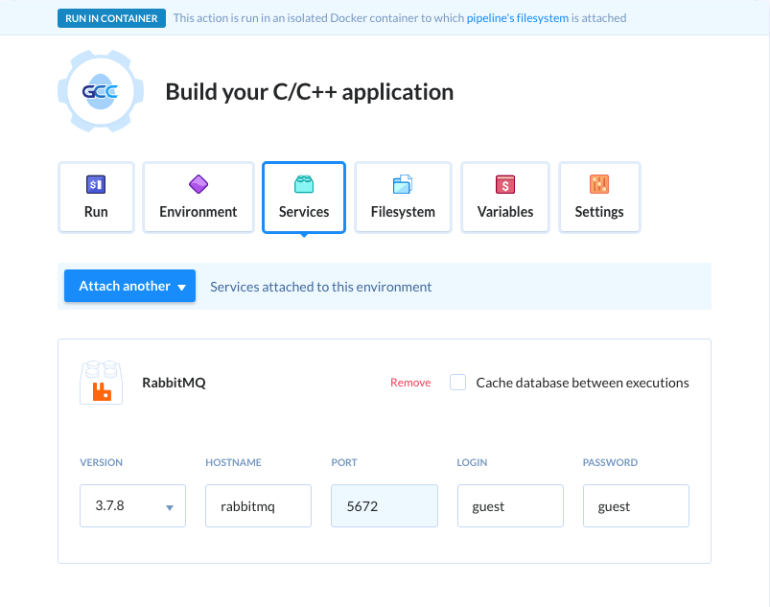Click the Services attached to this environment text
This screenshot has height=607, width=770.
[x=321, y=287]
